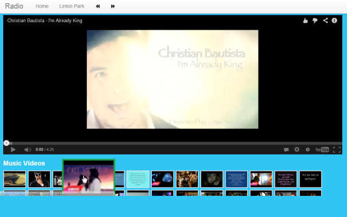The width and height of the screenshot is (347, 217).
Task: Select the thumbnail of man in sunglasses
Action: [39, 179]
